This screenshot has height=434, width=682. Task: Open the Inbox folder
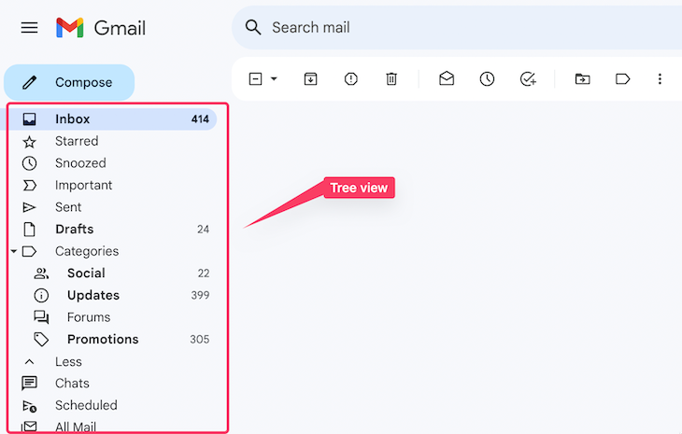73,119
